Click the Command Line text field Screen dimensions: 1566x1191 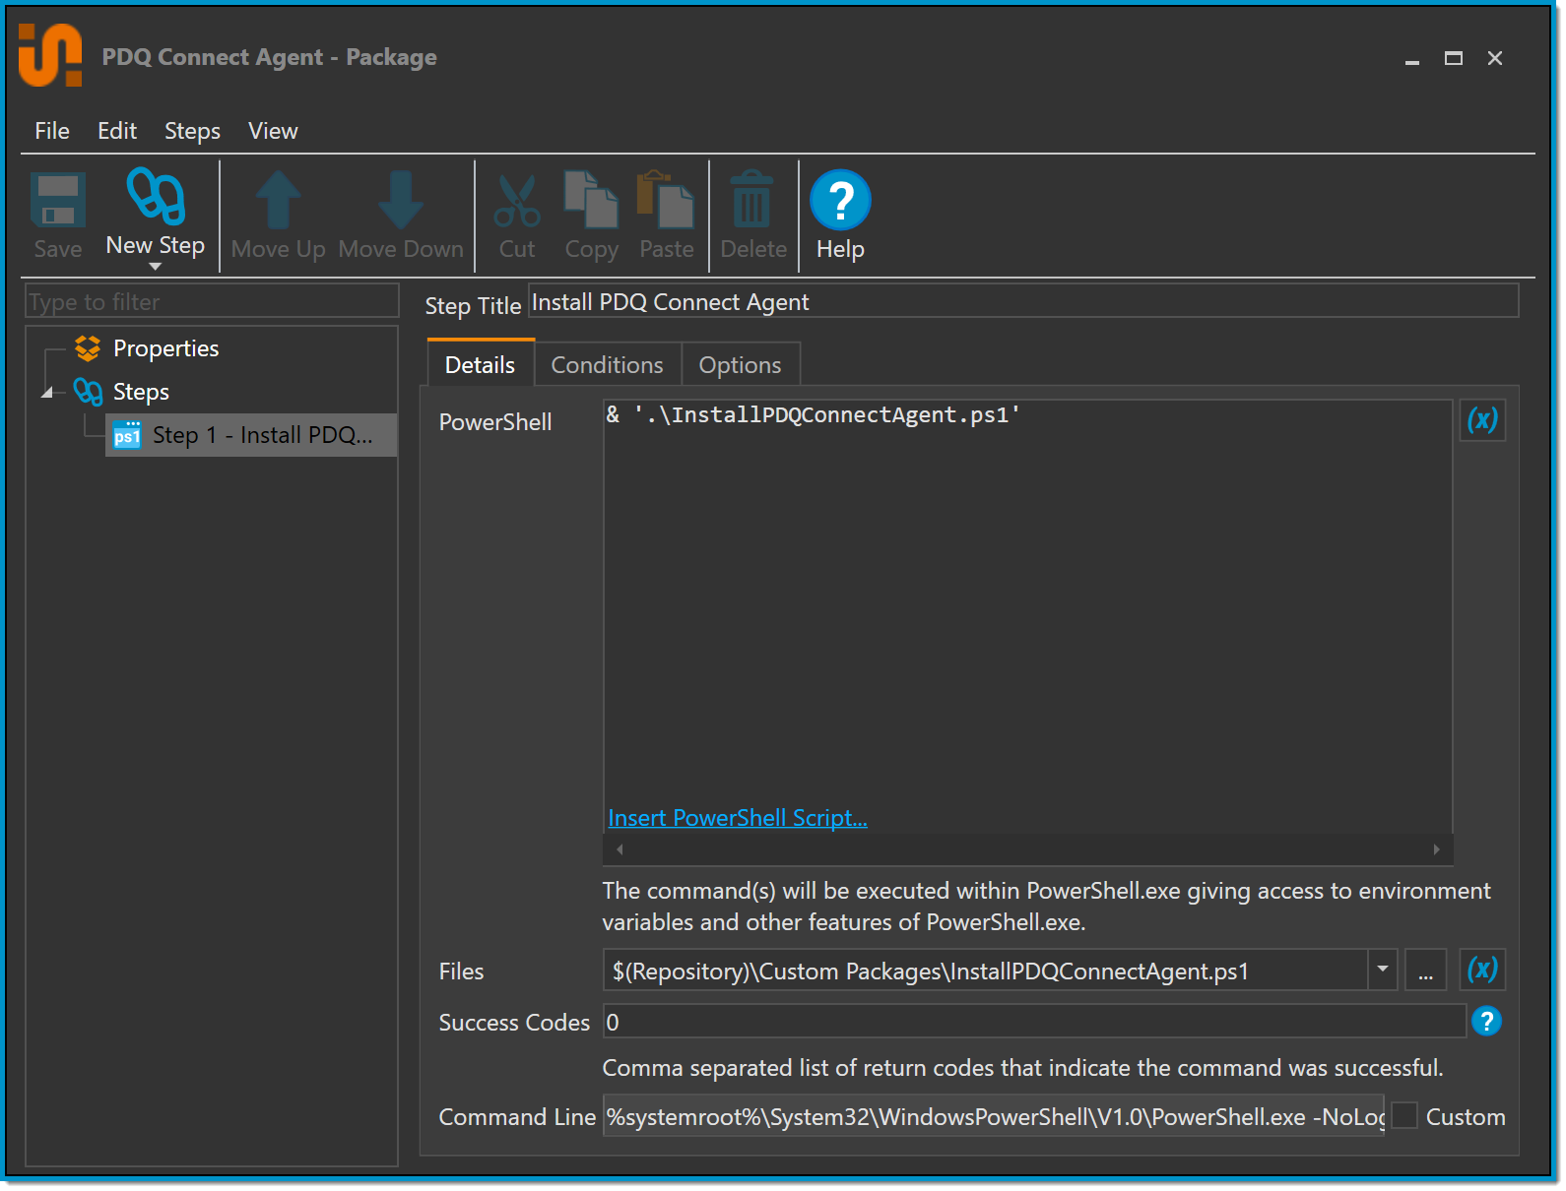(x=994, y=1116)
